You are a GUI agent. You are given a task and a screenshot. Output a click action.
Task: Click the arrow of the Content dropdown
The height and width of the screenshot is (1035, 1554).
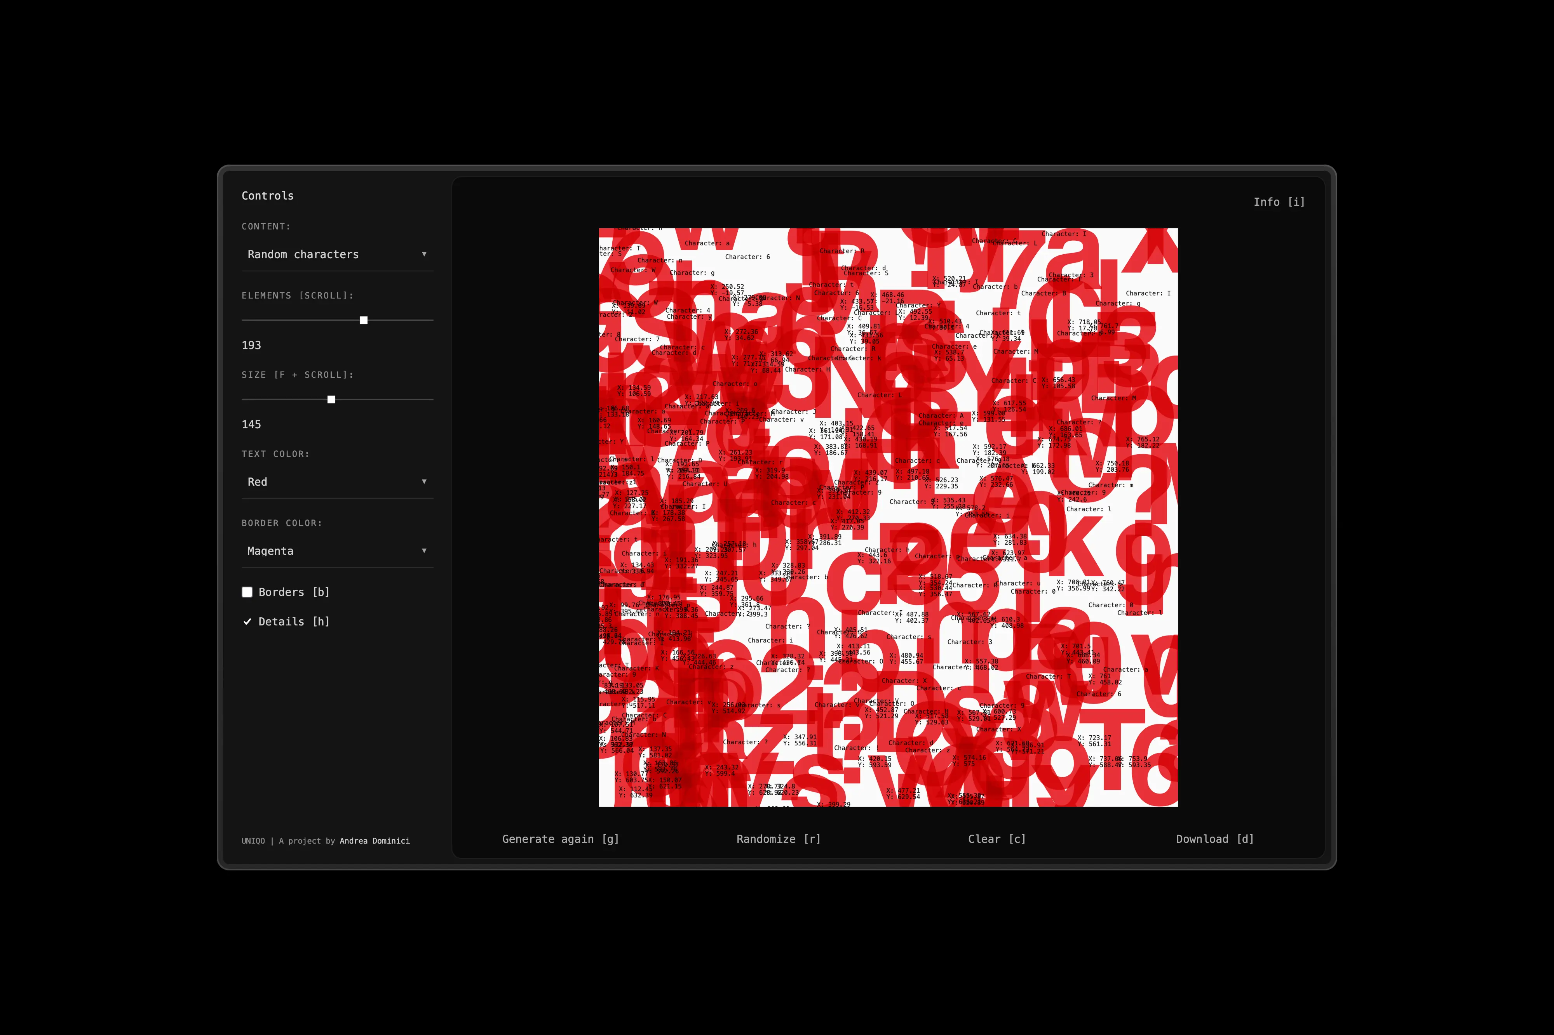pos(424,254)
